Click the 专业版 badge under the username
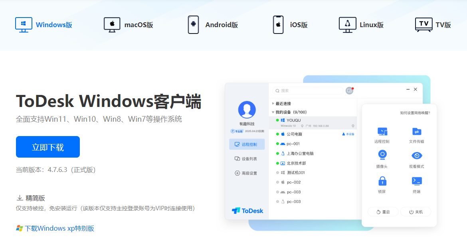 pyautogui.click(x=236, y=131)
